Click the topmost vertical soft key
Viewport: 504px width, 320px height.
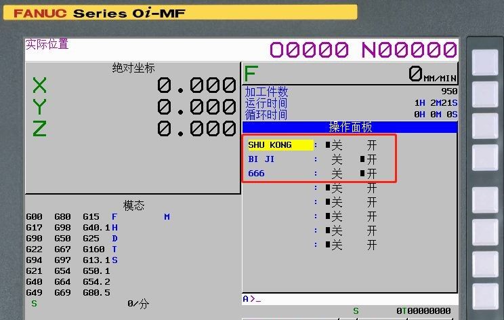coord(485,62)
